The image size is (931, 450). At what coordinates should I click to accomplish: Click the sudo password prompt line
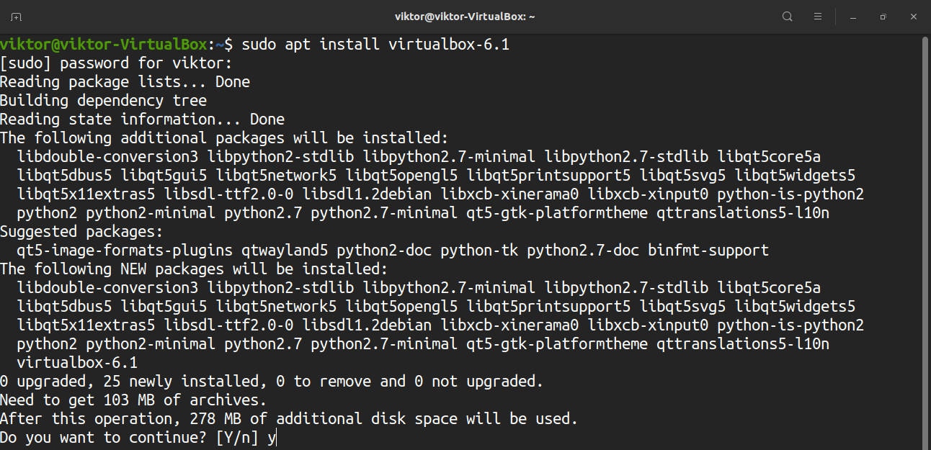(117, 63)
